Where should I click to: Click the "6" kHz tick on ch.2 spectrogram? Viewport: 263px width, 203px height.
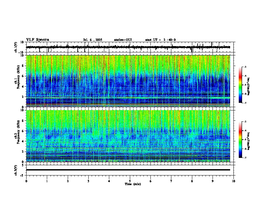[23, 131]
